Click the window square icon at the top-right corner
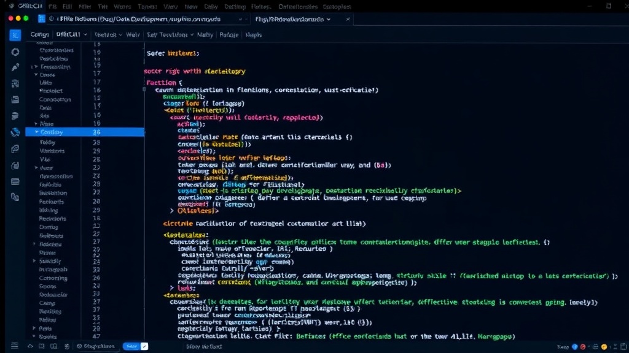Image resolution: width=629 pixels, height=353 pixels. 609,6
